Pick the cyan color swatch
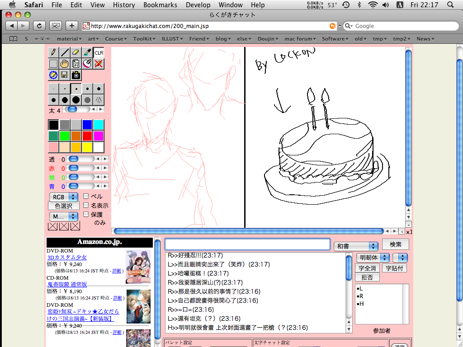 pyautogui.click(x=99, y=125)
